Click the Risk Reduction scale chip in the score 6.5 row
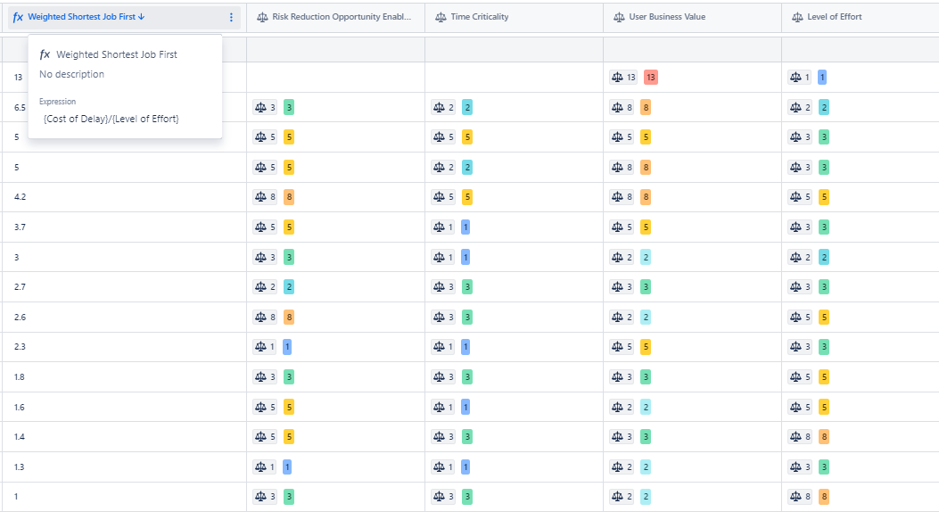The image size is (939, 512). pyautogui.click(x=265, y=107)
